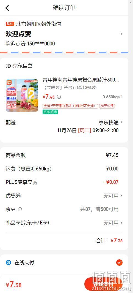This screenshot has width=133, height=293.
Task: Tap the 默认 address badge
Action: (x=10, y=24)
